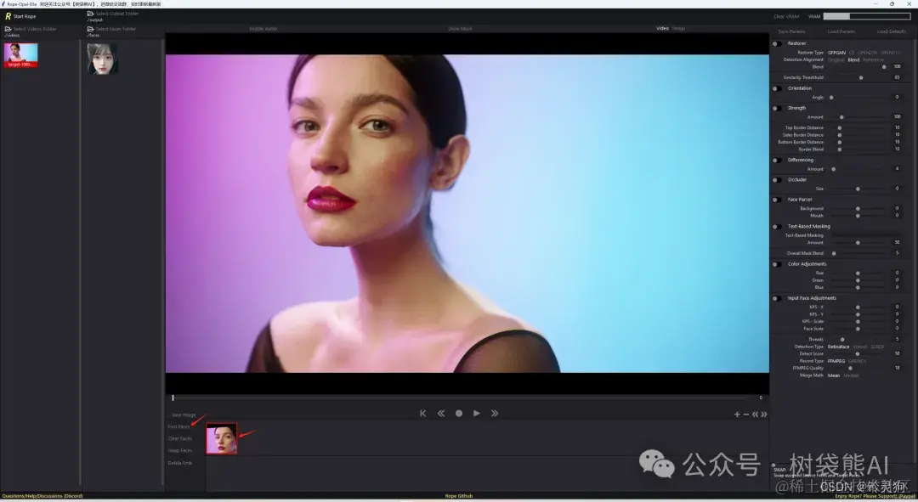Set Merge Math to Mean
Viewport: 918px width, 502px height.
[834, 375]
